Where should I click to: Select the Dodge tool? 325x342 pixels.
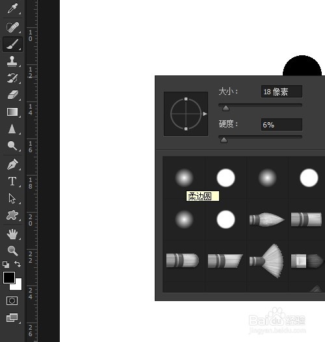[x=12, y=145]
